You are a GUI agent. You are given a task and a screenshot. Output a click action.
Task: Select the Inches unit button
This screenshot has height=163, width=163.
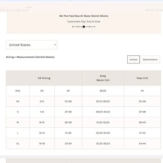coord(133,60)
